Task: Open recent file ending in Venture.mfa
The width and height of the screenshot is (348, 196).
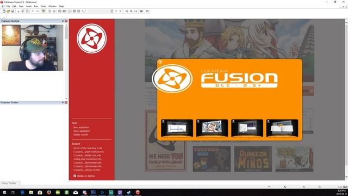Action: point(89,152)
